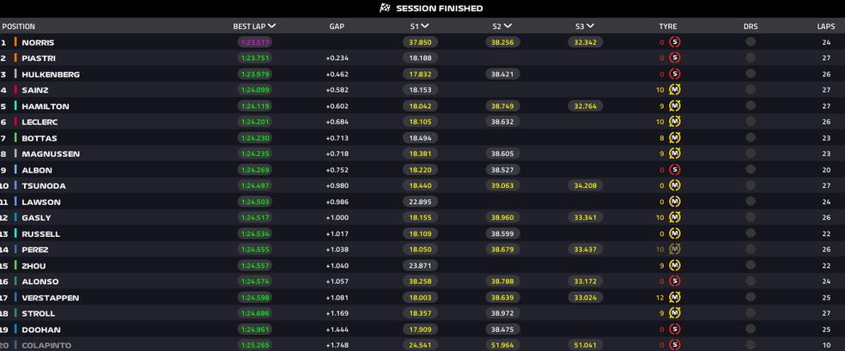This screenshot has width=845, height=351.
Task: Click Albon's DRS indicator dot
Action: (x=751, y=170)
